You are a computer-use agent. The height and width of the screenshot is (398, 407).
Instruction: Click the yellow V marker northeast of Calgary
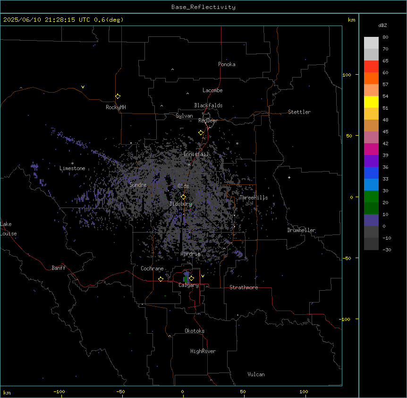203,276
